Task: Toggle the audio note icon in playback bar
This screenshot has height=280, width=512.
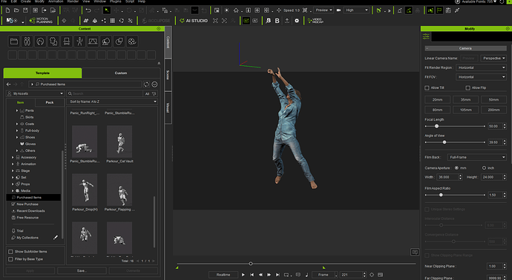Action: tap(306, 275)
